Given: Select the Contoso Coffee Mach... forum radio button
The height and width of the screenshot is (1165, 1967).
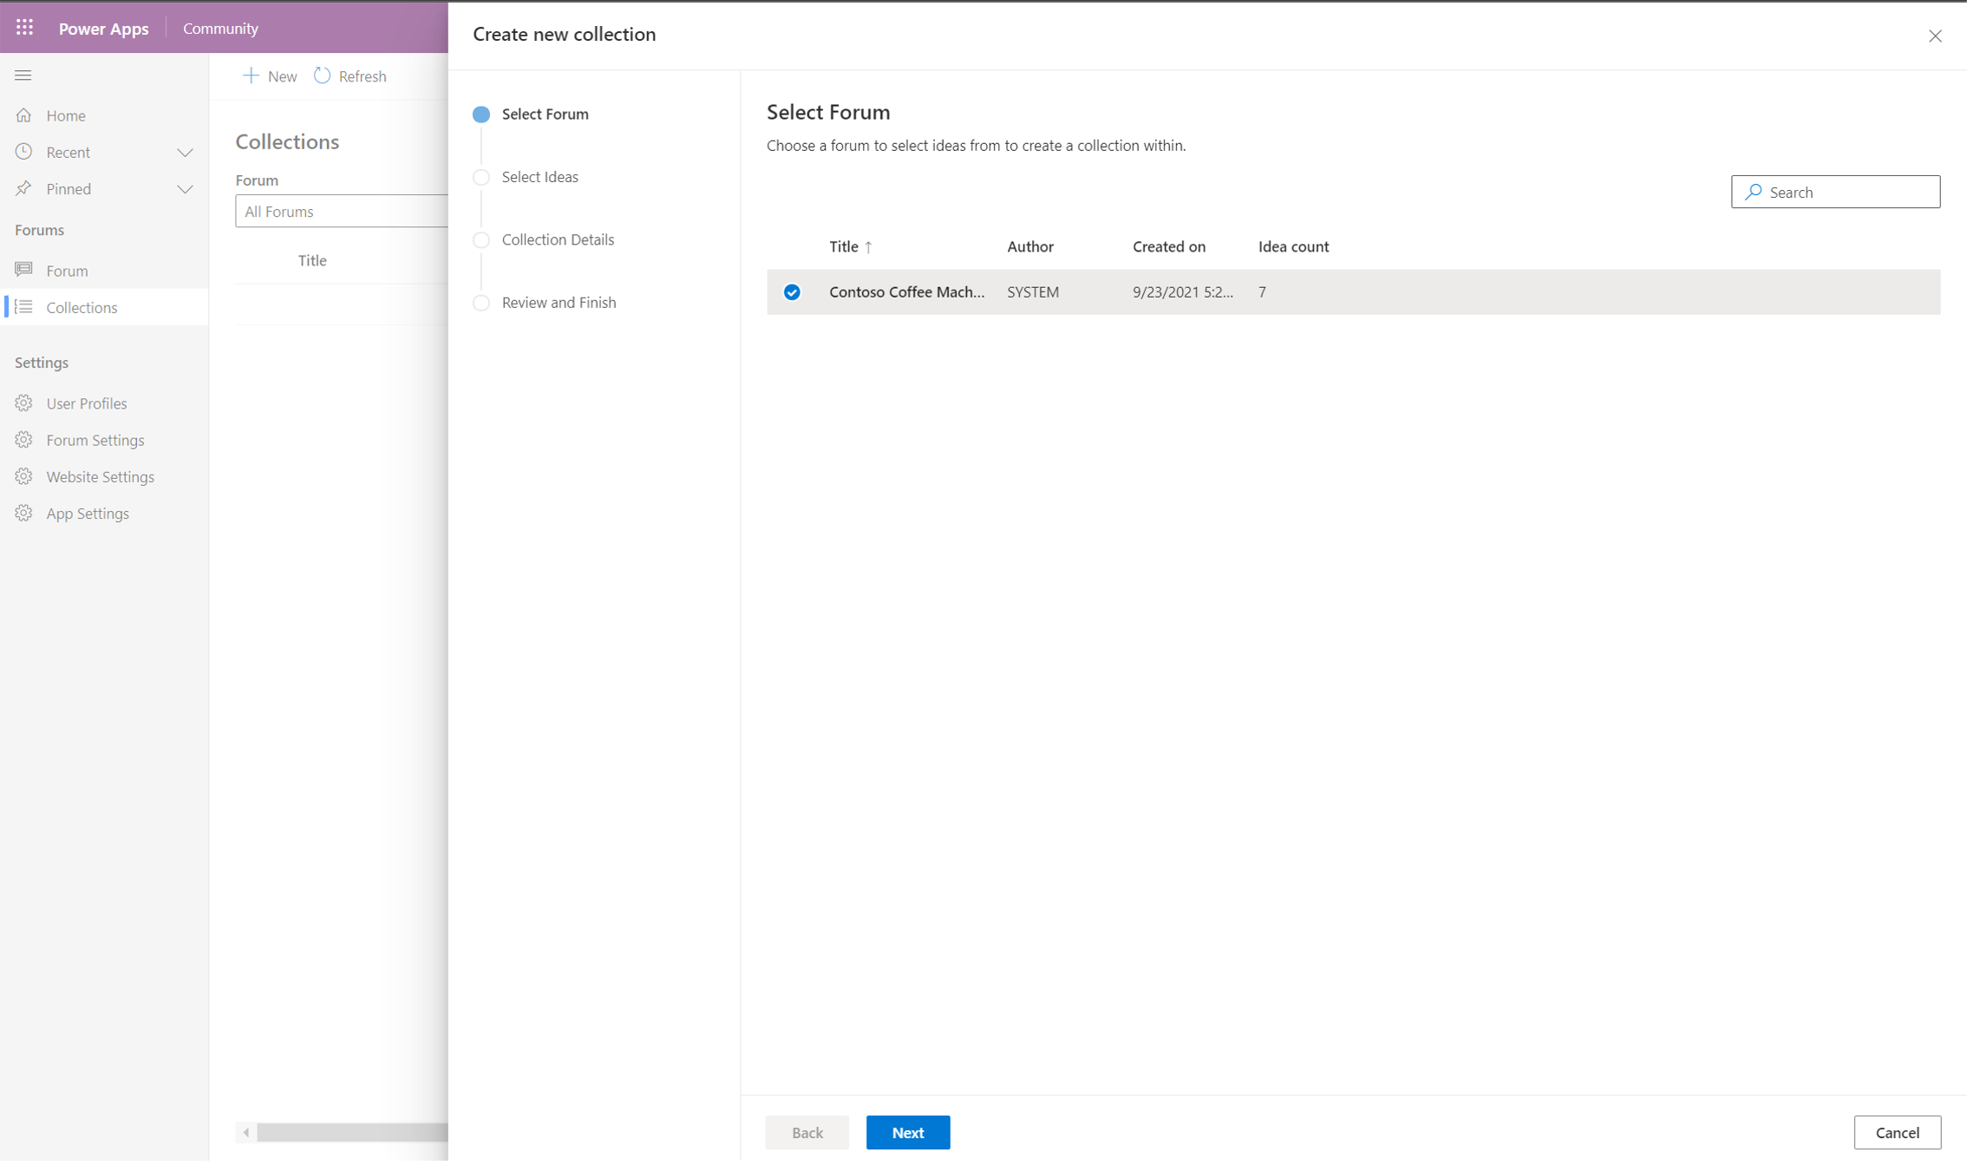Looking at the screenshot, I should [792, 291].
